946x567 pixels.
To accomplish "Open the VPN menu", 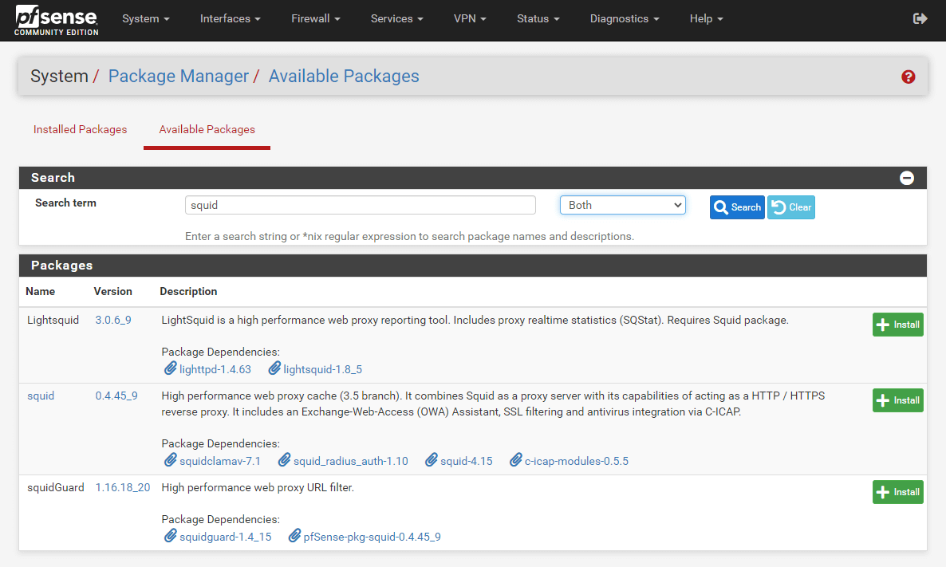I will click(x=470, y=18).
